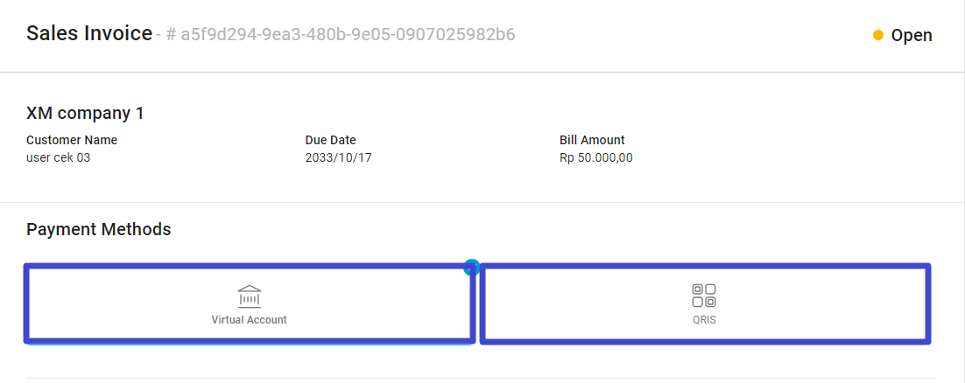The height and width of the screenshot is (383, 965).
Task: Click the invoice ID number
Action: (x=348, y=35)
